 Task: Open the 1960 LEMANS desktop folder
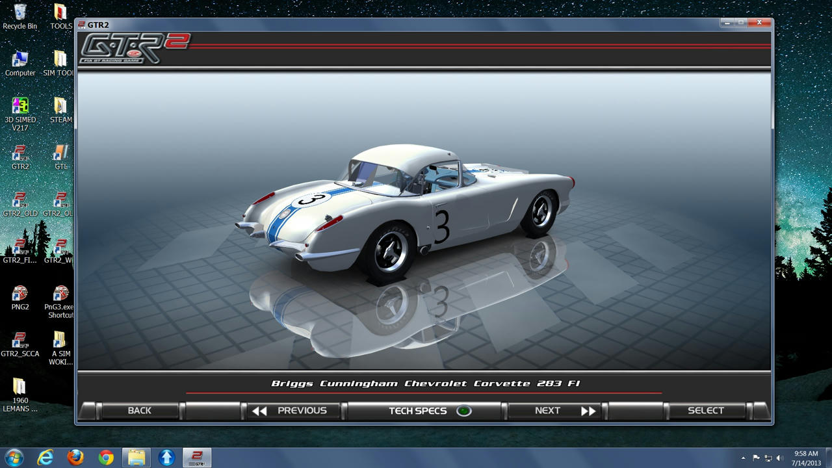pyautogui.click(x=20, y=395)
